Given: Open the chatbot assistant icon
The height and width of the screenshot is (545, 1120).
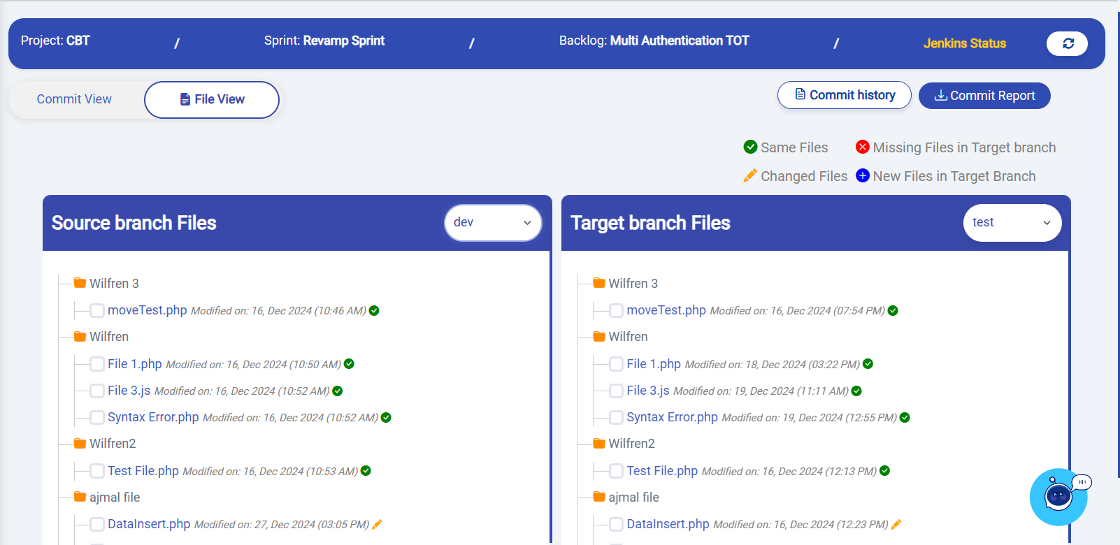Looking at the screenshot, I should click(1058, 496).
